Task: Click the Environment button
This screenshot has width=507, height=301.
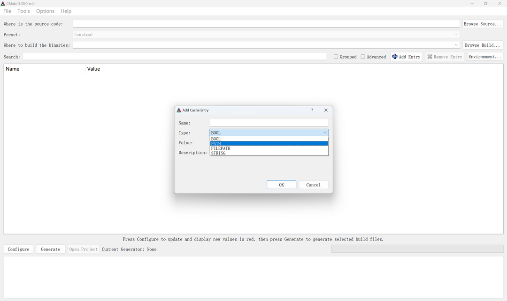Action: coord(484,57)
